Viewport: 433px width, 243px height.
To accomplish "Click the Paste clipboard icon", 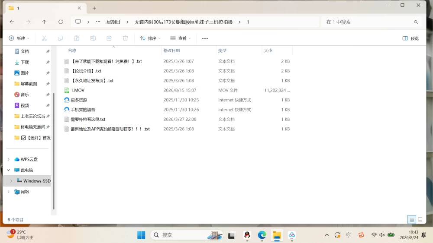I will pyautogui.click(x=77, y=38).
